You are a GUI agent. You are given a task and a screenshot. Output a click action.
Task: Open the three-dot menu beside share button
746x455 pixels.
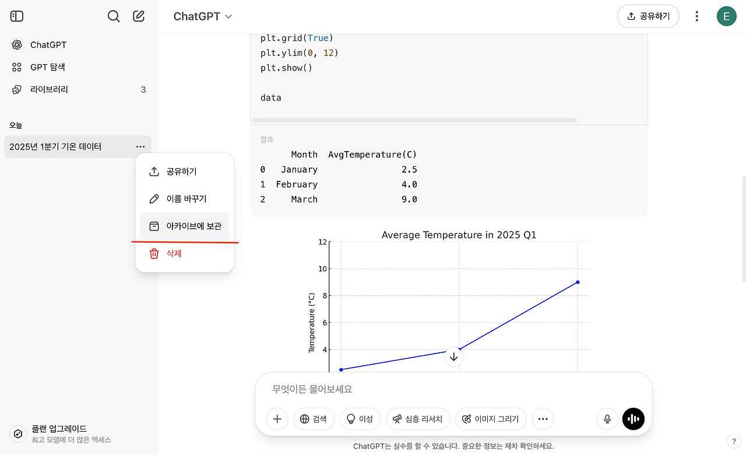(x=697, y=16)
